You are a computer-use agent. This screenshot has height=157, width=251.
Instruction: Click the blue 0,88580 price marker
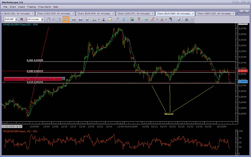coord(243,82)
